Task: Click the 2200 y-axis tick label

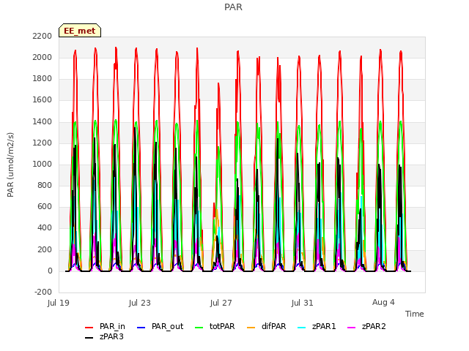Action: point(43,36)
